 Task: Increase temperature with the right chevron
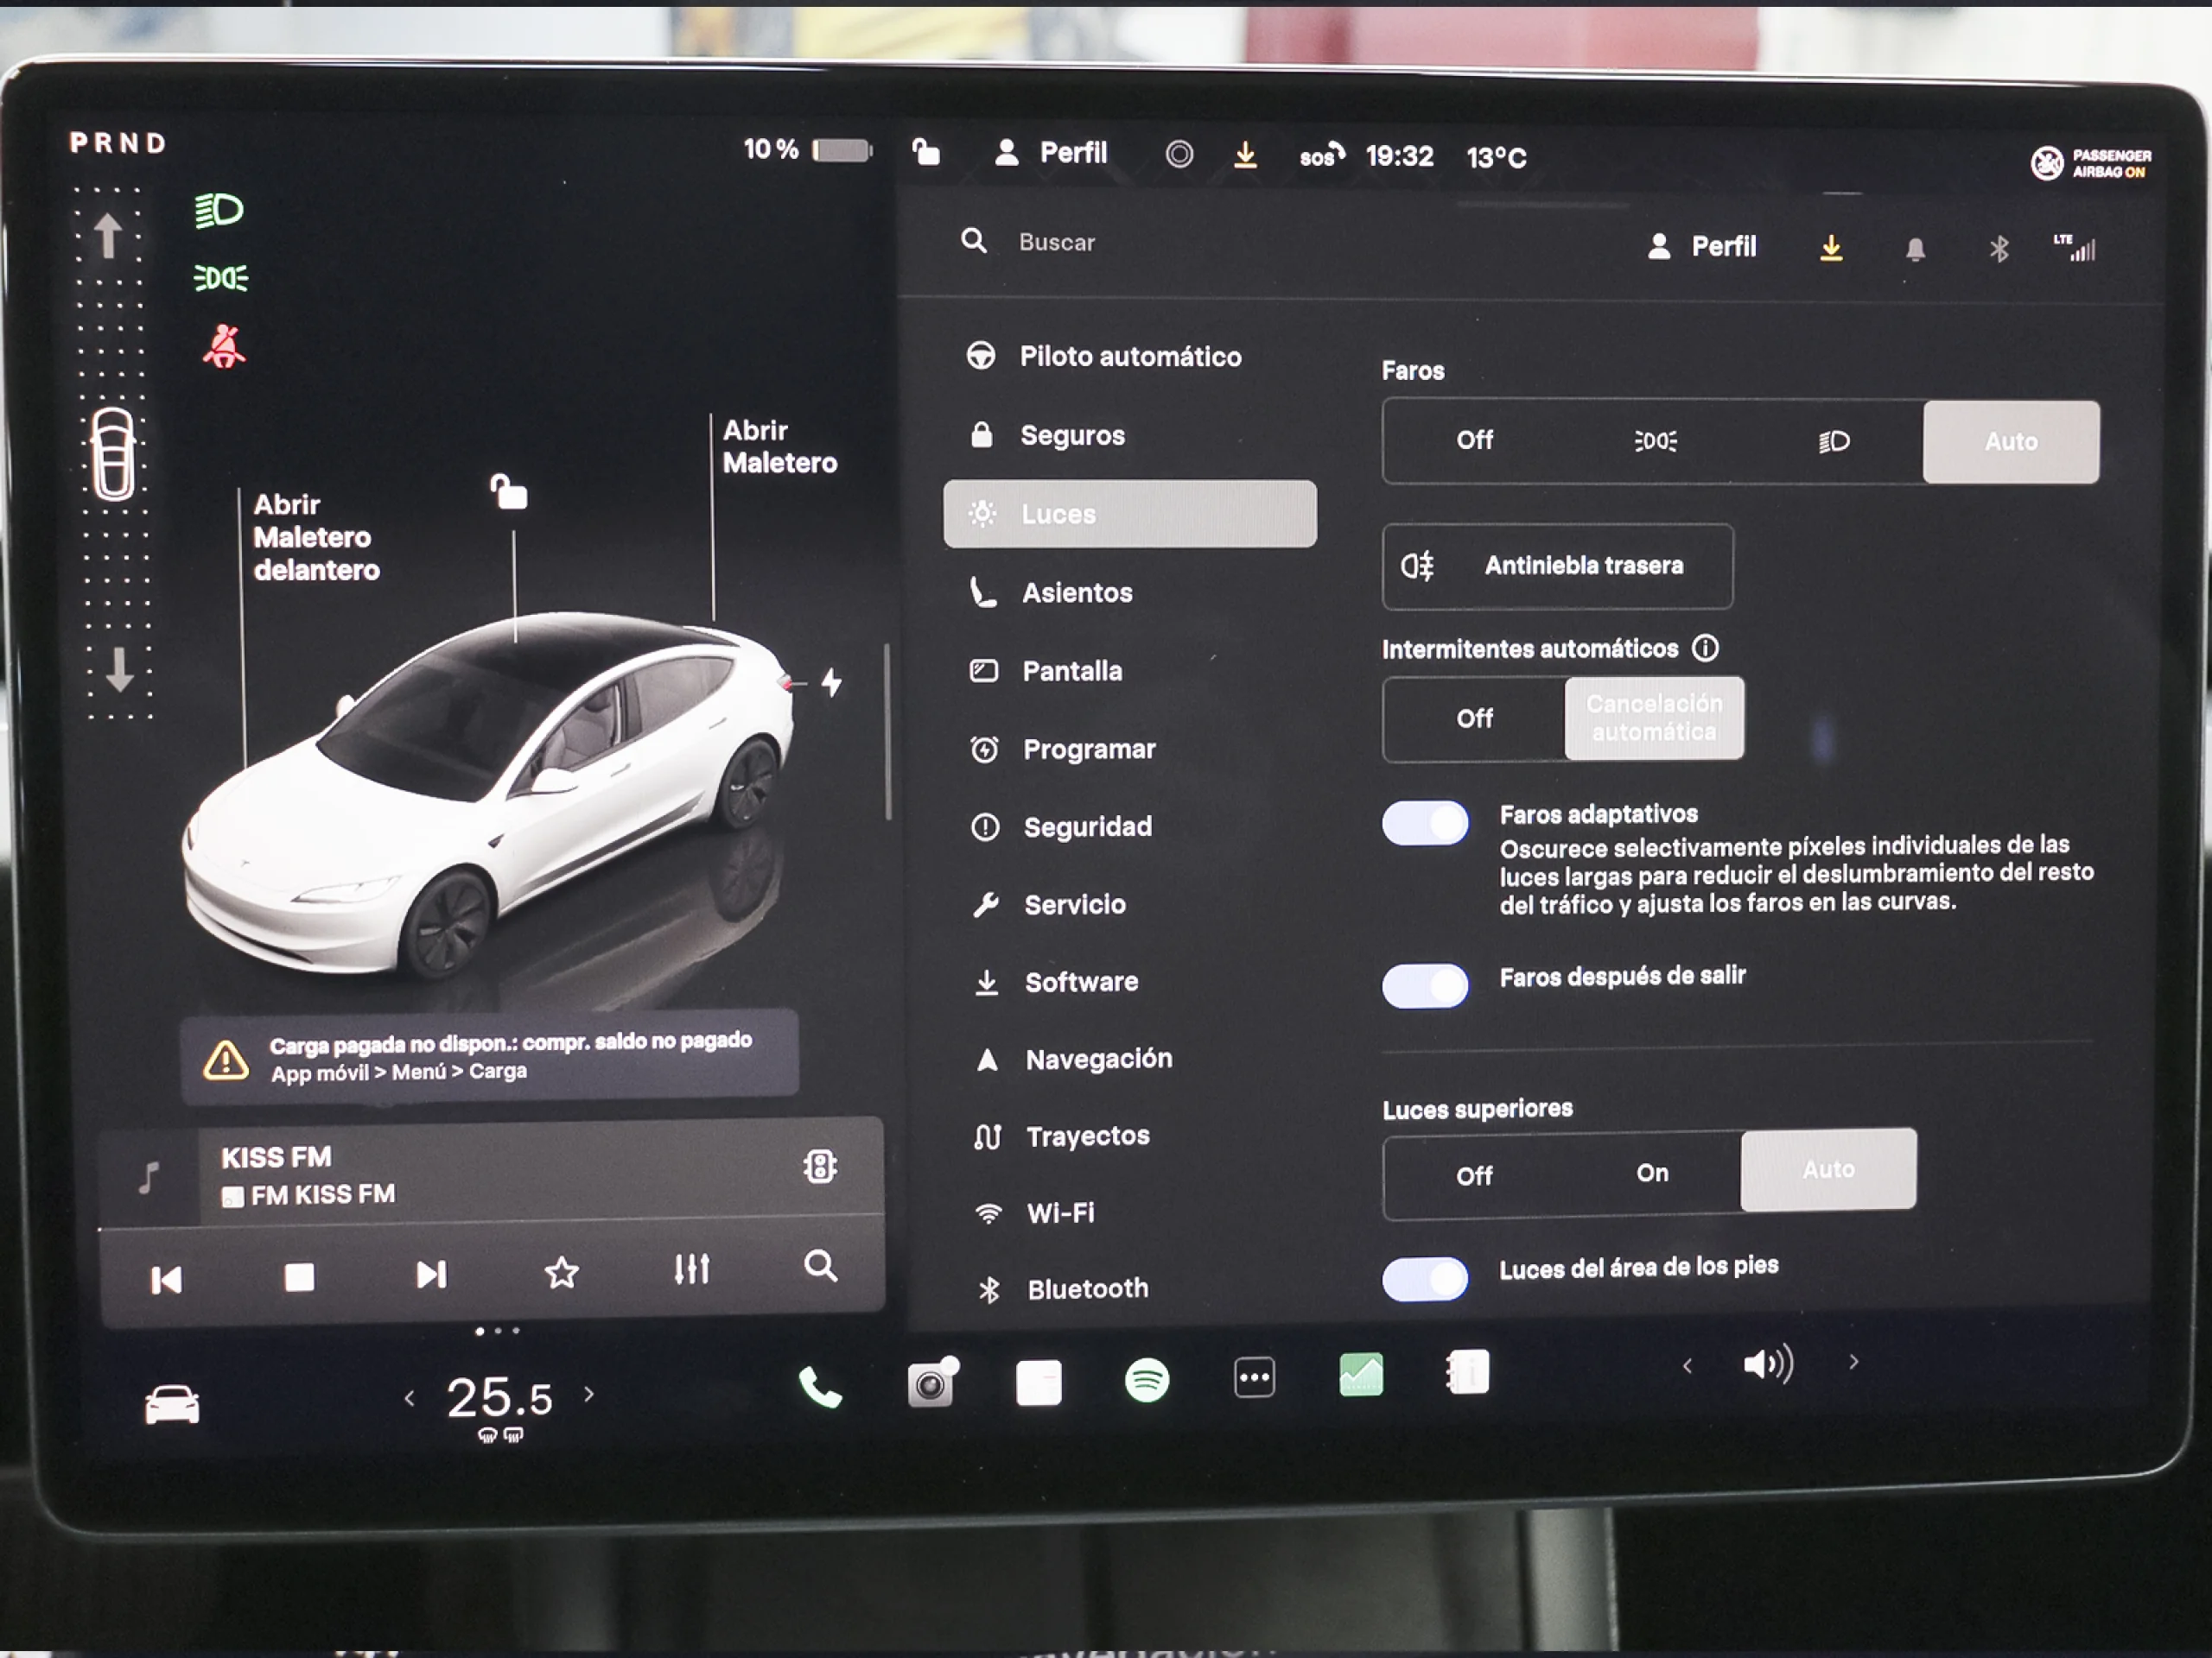click(x=588, y=1395)
